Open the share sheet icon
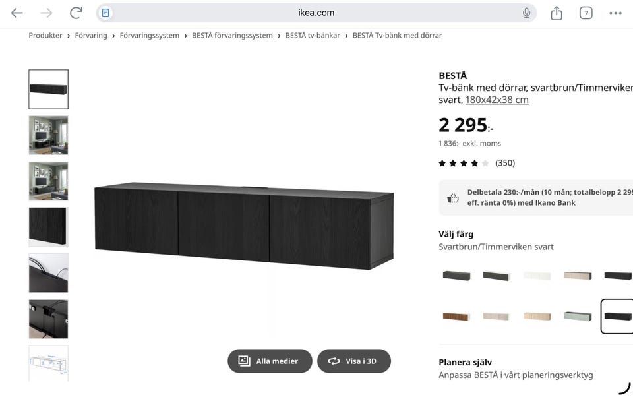Screen dimensions: 633x397 pos(557,13)
